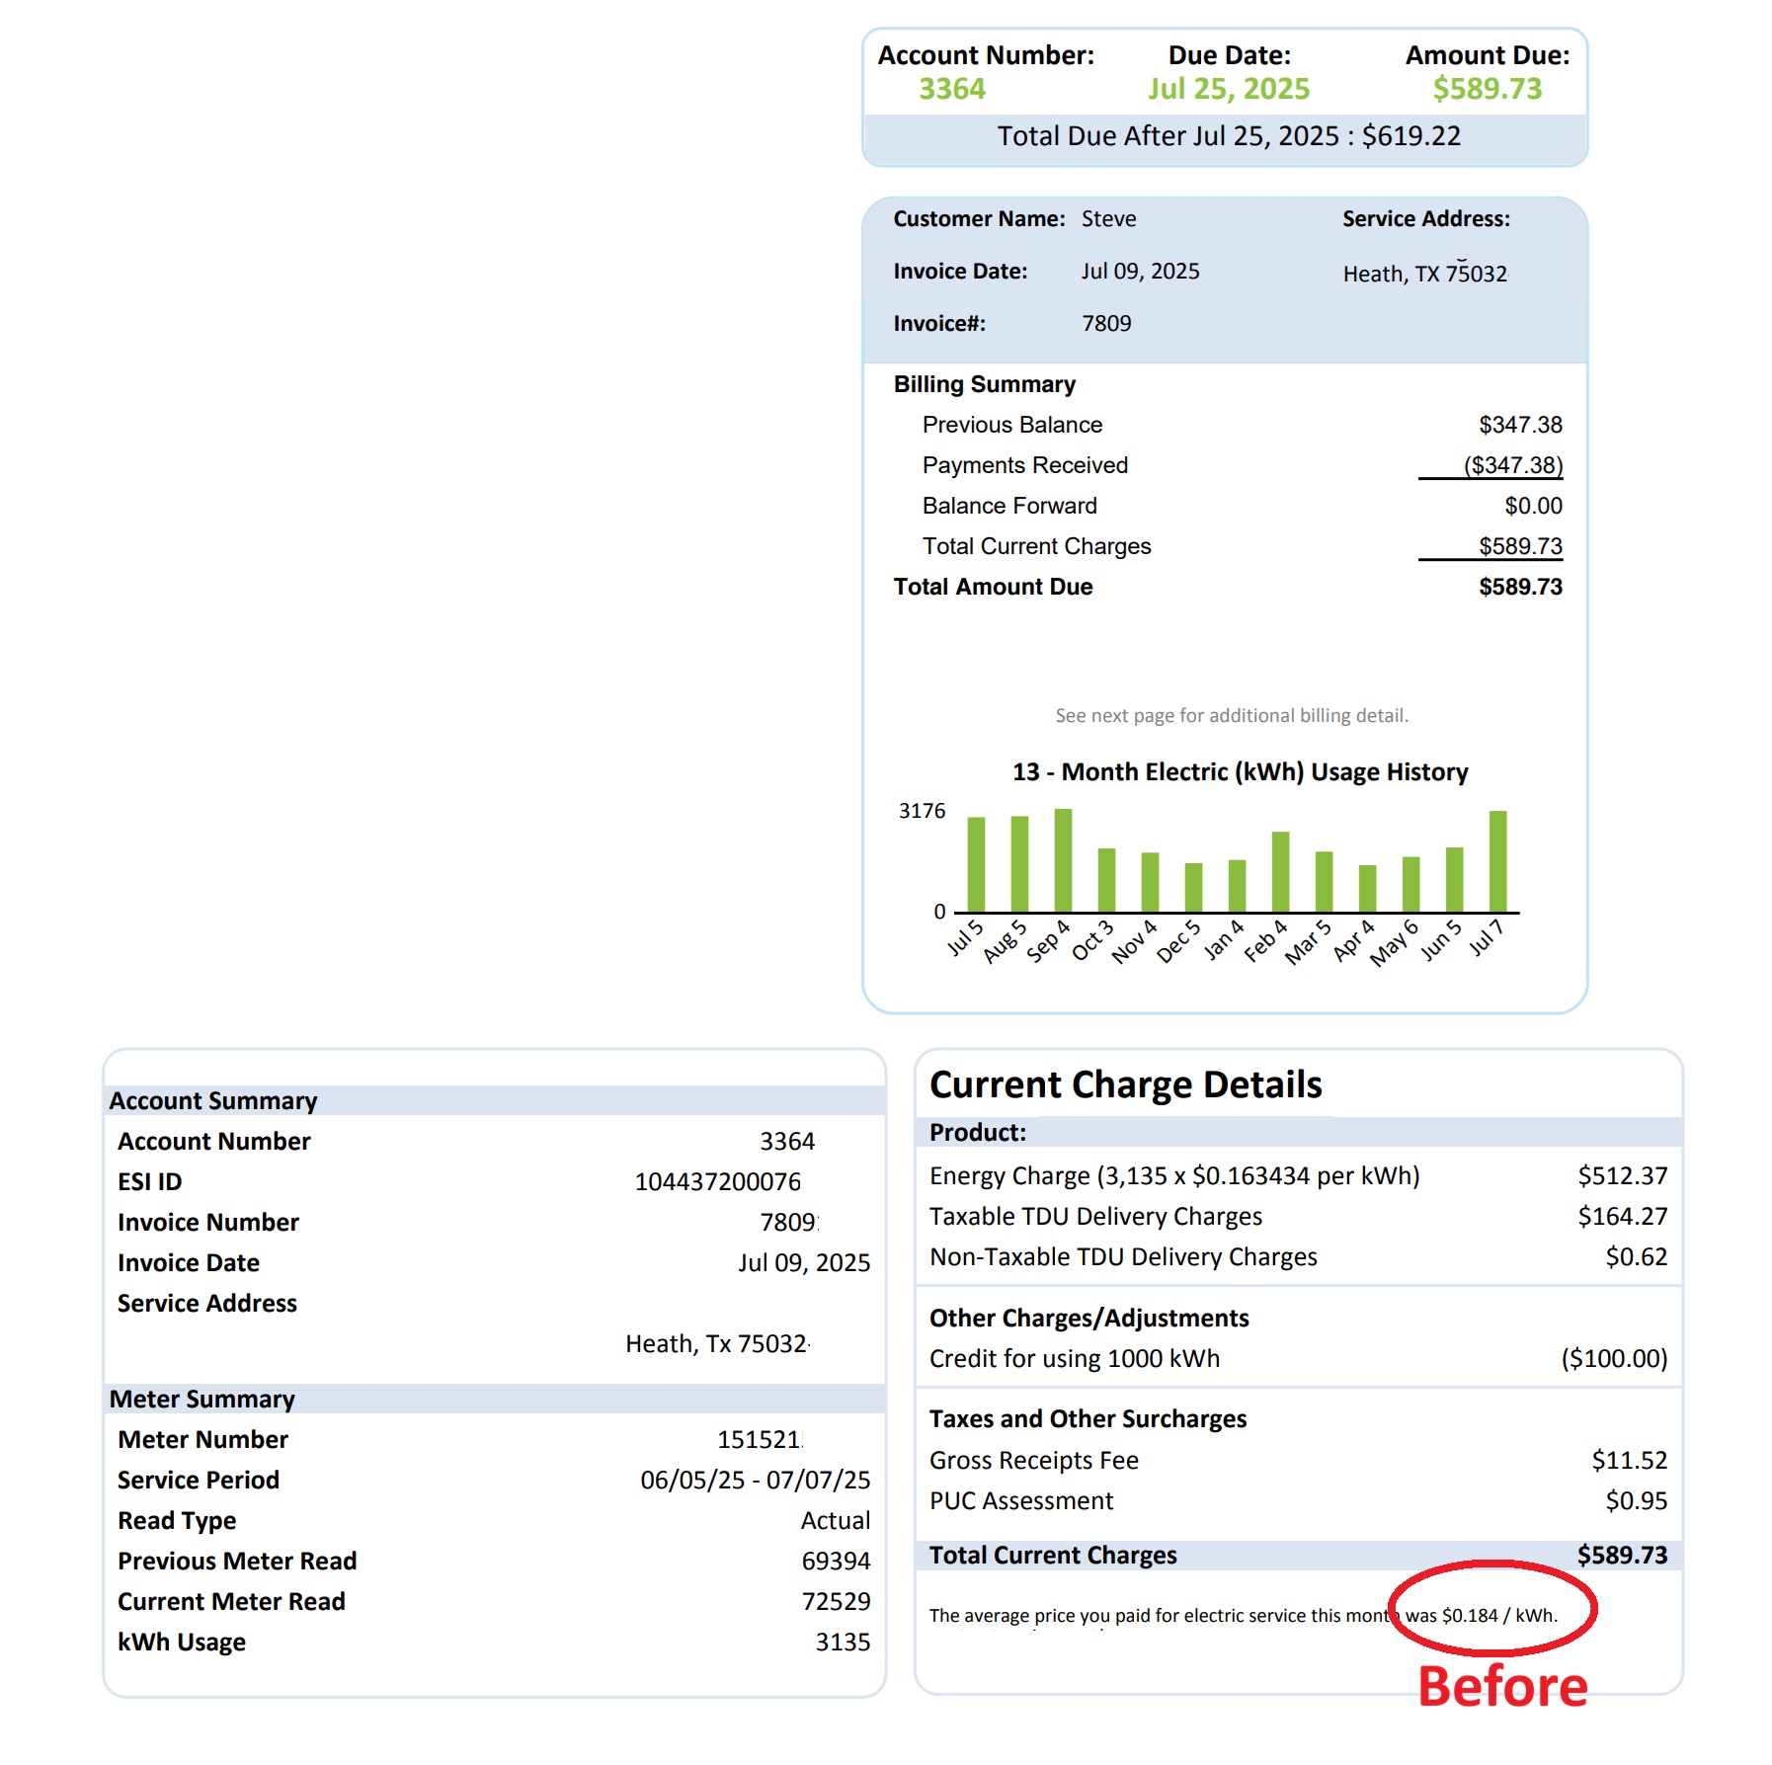
Task: Click the Due Date Jul 25, 2025
Action: pos(1228,89)
